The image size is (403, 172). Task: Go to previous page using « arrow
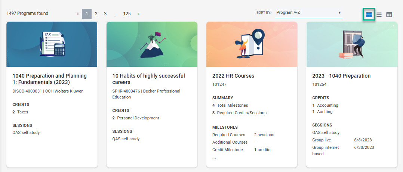78,14
